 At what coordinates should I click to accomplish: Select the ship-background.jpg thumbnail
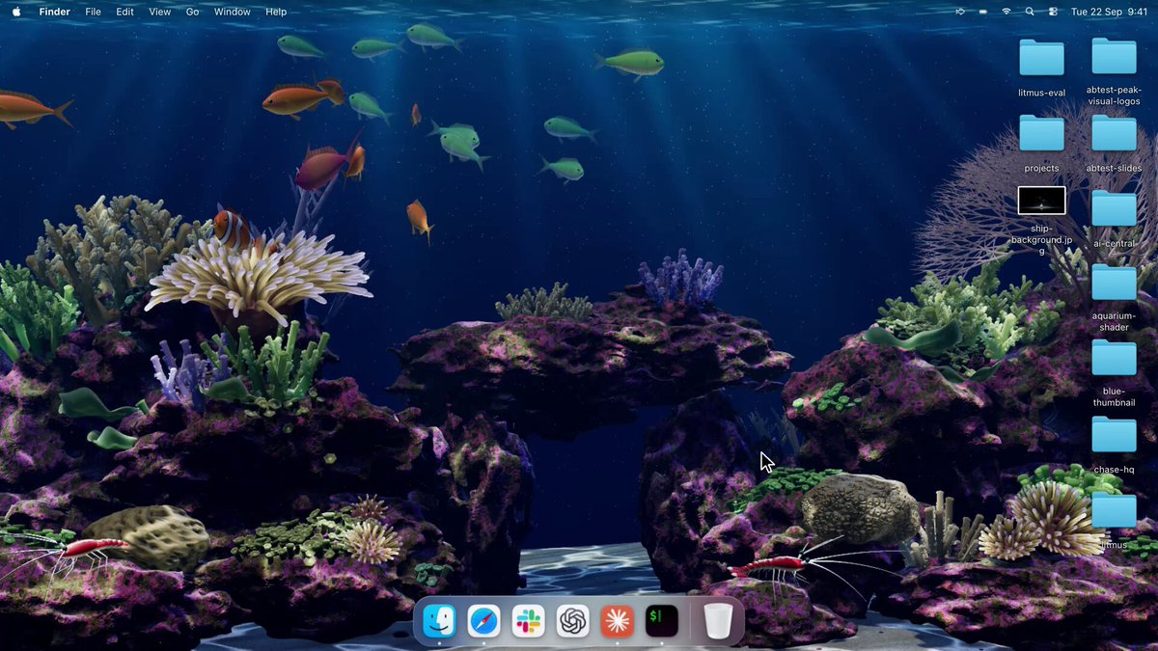click(1041, 201)
